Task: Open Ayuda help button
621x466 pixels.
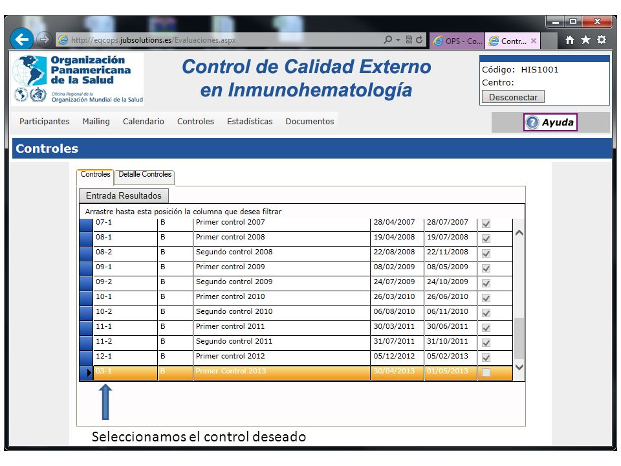Action: 550,122
